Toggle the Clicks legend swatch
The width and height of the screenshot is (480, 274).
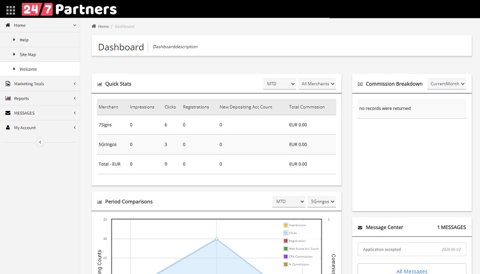point(286,233)
